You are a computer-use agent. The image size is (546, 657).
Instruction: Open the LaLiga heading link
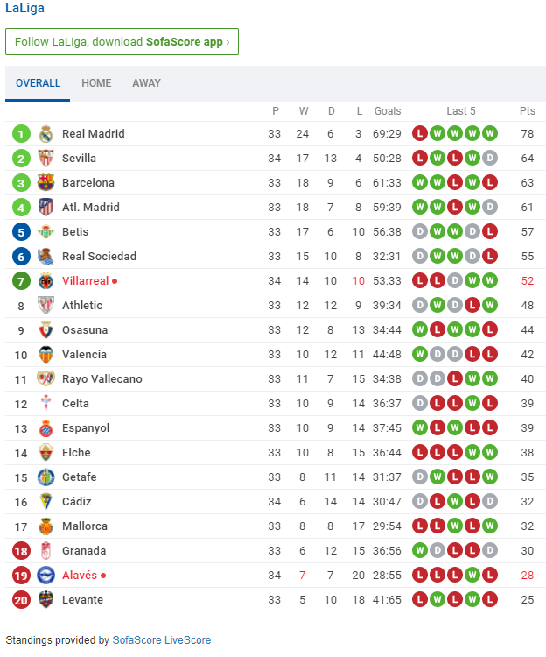click(24, 8)
